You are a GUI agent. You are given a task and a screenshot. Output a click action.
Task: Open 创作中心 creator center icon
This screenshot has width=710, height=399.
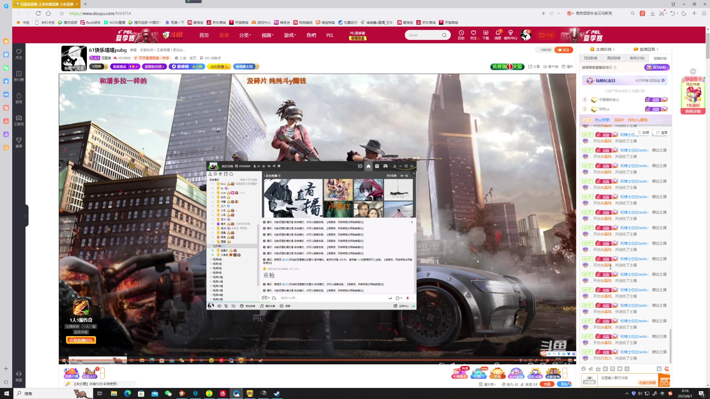[x=511, y=35]
